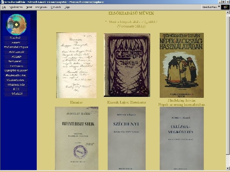Click the Tömörkény István caption line
The height and width of the screenshot is (172, 230).
(x=181, y=100)
